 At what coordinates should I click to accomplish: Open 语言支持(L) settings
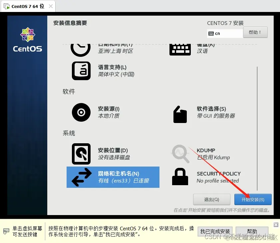click(112, 67)
